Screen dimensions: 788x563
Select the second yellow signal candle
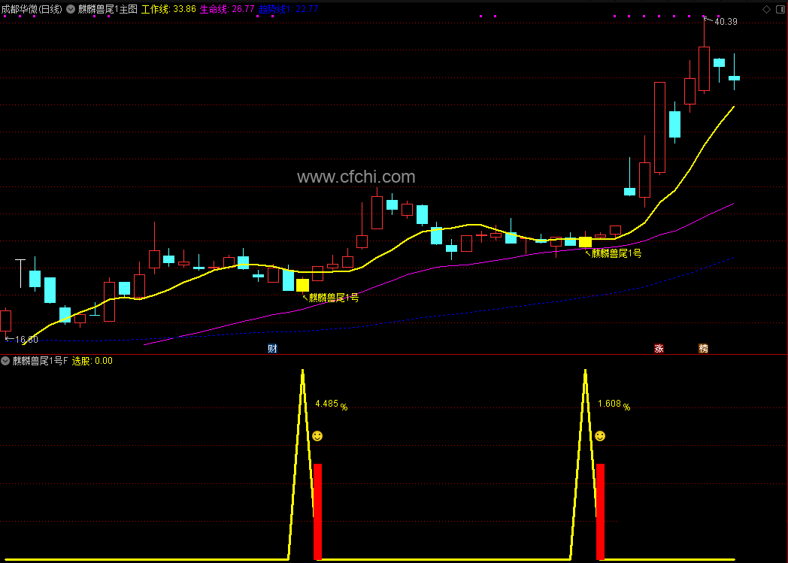coord(586,242)
